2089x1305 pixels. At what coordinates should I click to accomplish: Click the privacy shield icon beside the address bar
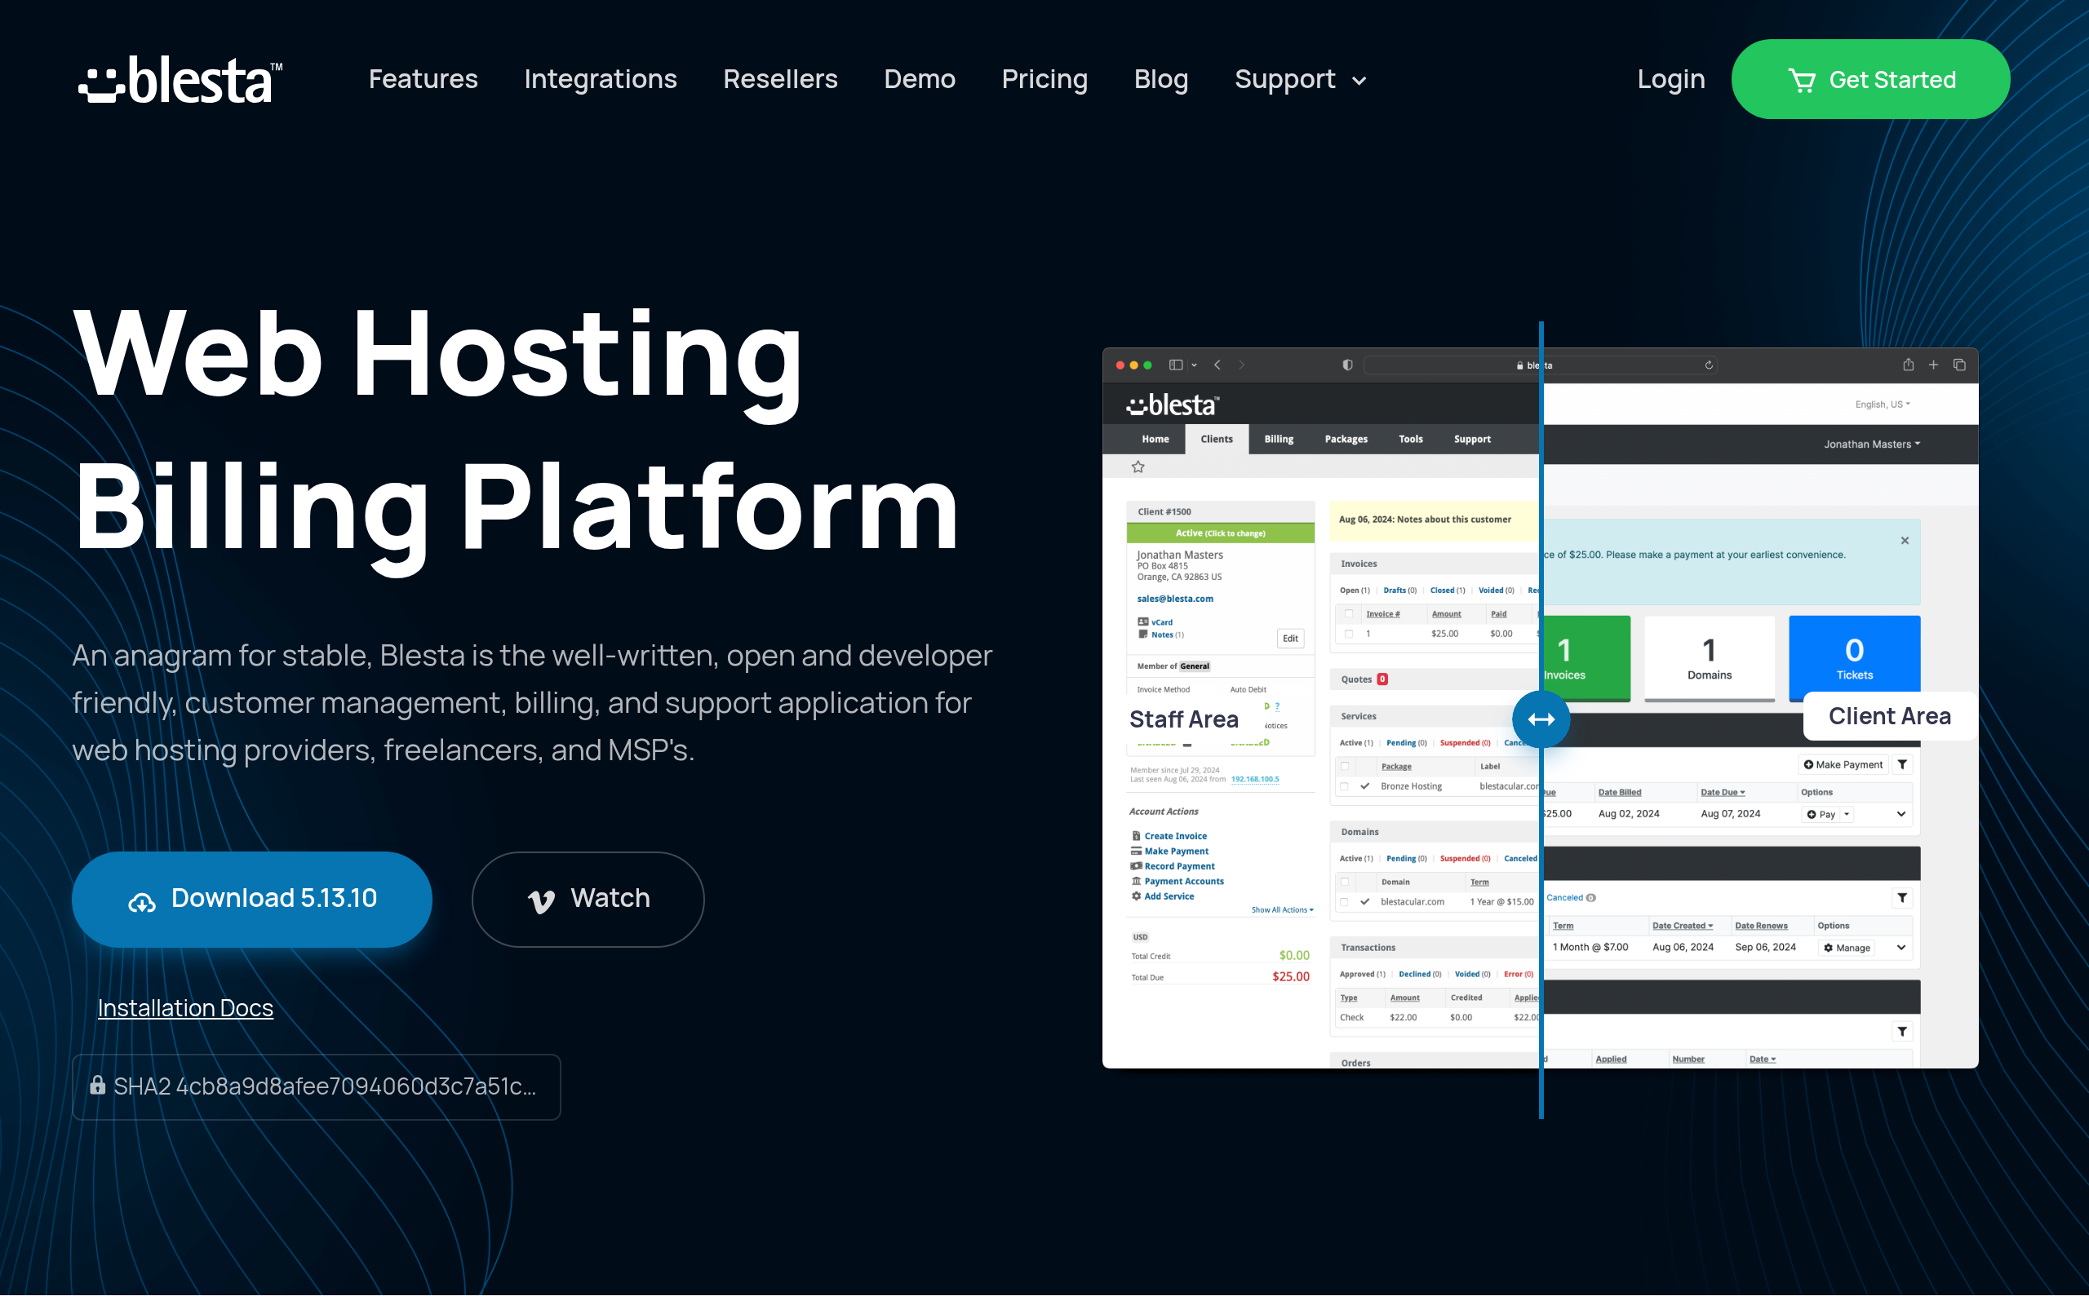coord(1347,365)
